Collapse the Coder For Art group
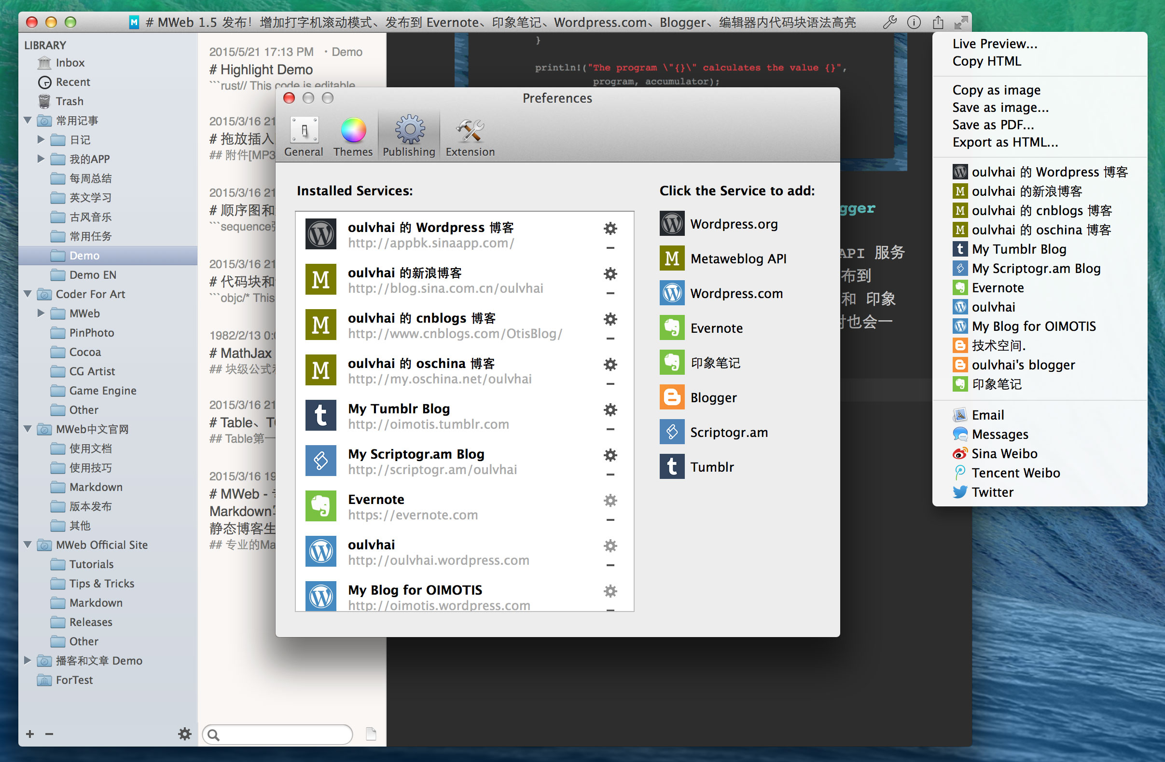 (28, 294)
